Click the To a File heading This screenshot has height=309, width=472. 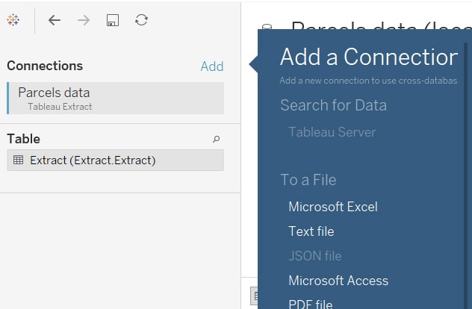308,180
